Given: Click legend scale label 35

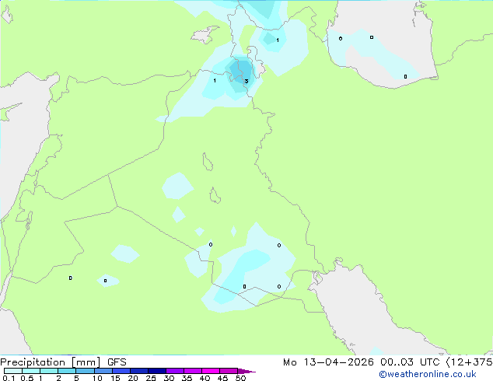Looking at the screenshot, I should click(187, 378).
